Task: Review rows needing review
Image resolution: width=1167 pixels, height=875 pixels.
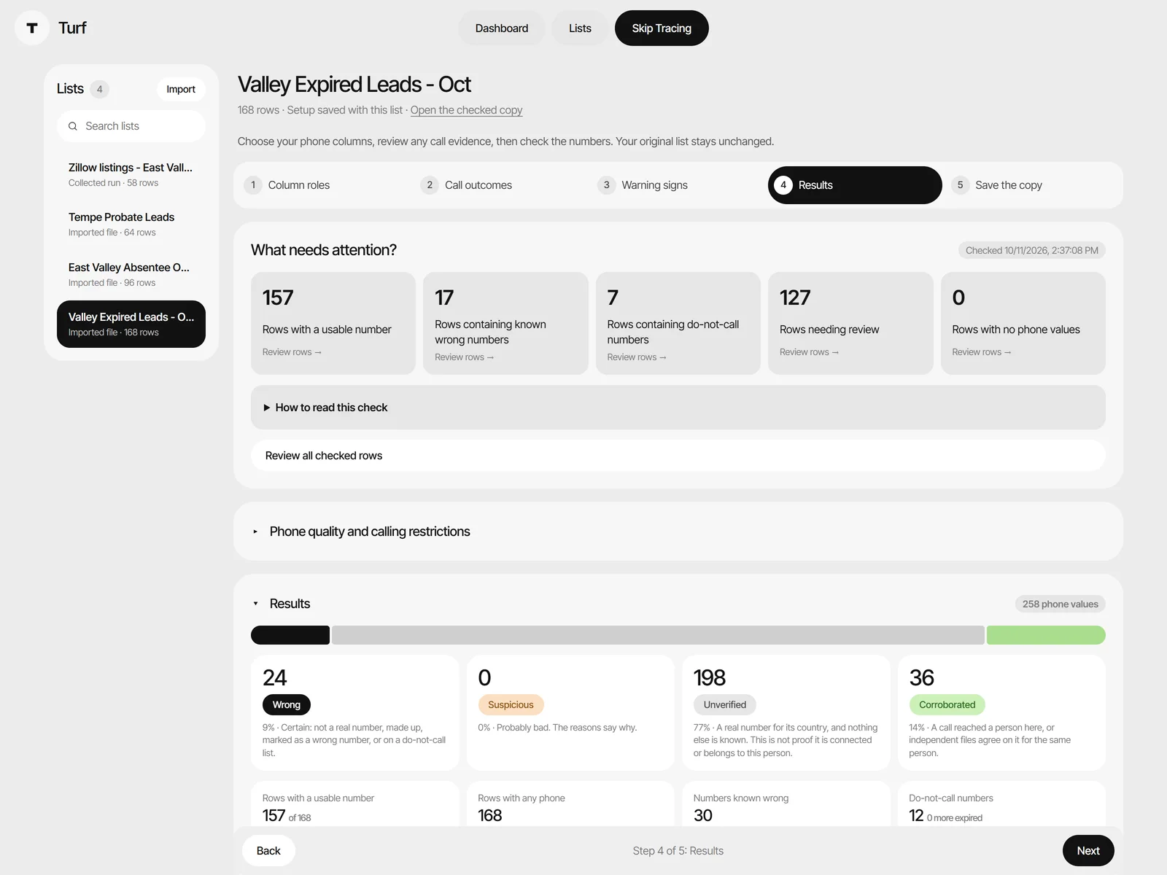Action: (x=850, y=323)
